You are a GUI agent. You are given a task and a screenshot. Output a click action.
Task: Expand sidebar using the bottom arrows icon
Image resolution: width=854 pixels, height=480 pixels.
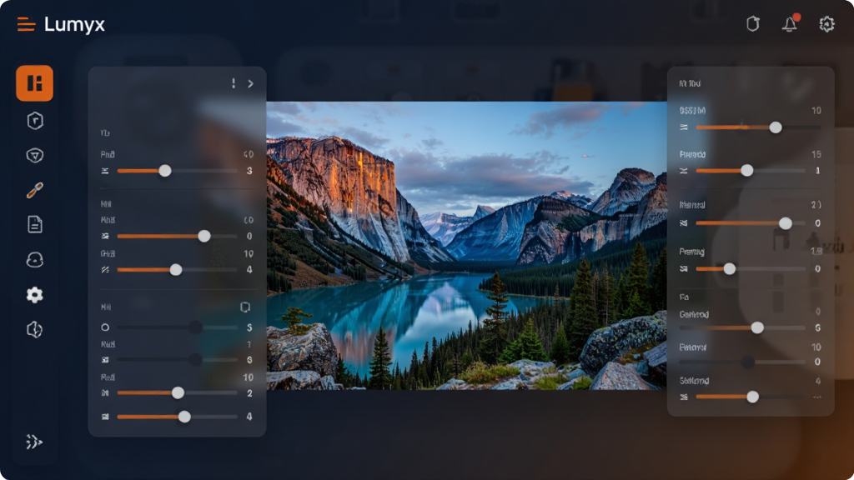coord(33,442)
